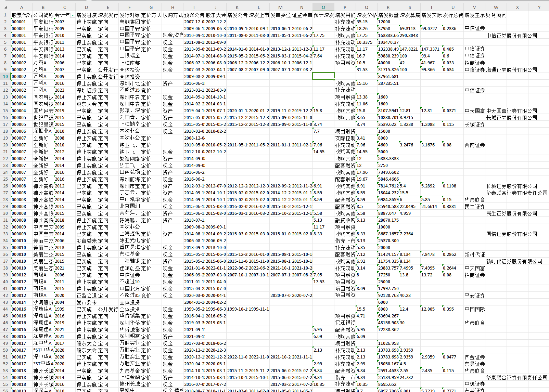Select column A header
Viewport: 549px width, 392px height.
click(22, 7)
